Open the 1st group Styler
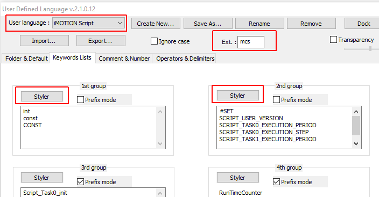This screenshot has width=379, height=197. point(42,97)
